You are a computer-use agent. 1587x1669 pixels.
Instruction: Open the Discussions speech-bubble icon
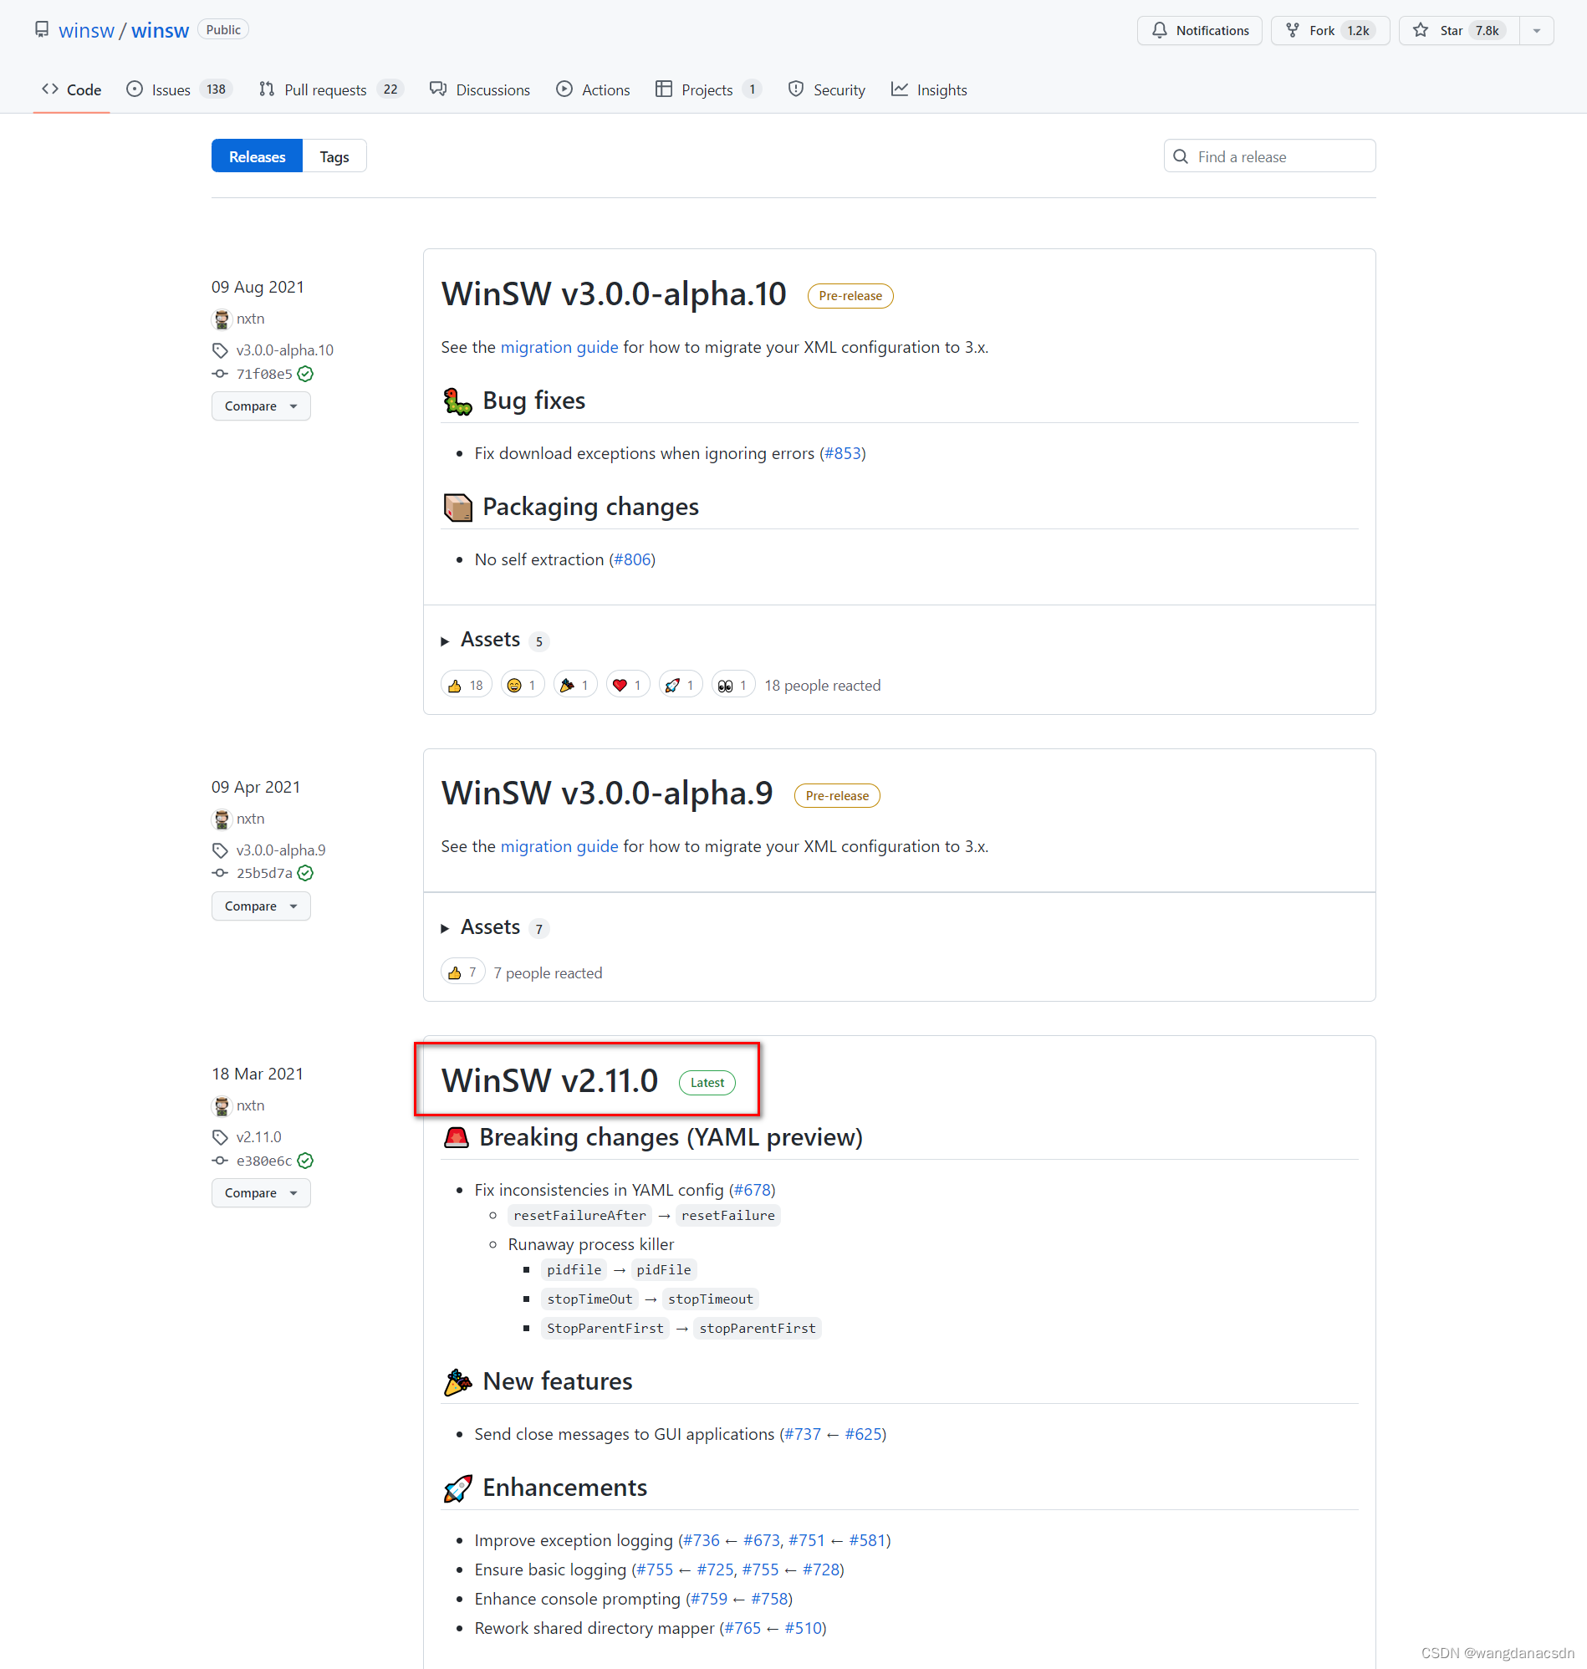pos(437,89)
